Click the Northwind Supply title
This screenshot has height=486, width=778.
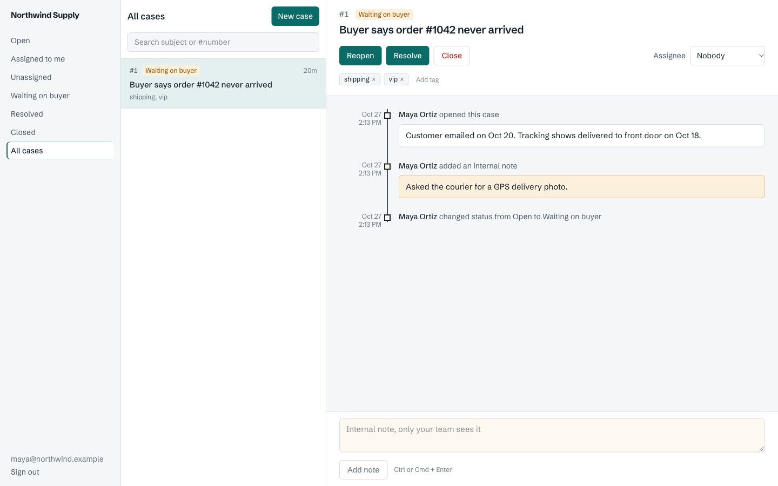[45, 15]
